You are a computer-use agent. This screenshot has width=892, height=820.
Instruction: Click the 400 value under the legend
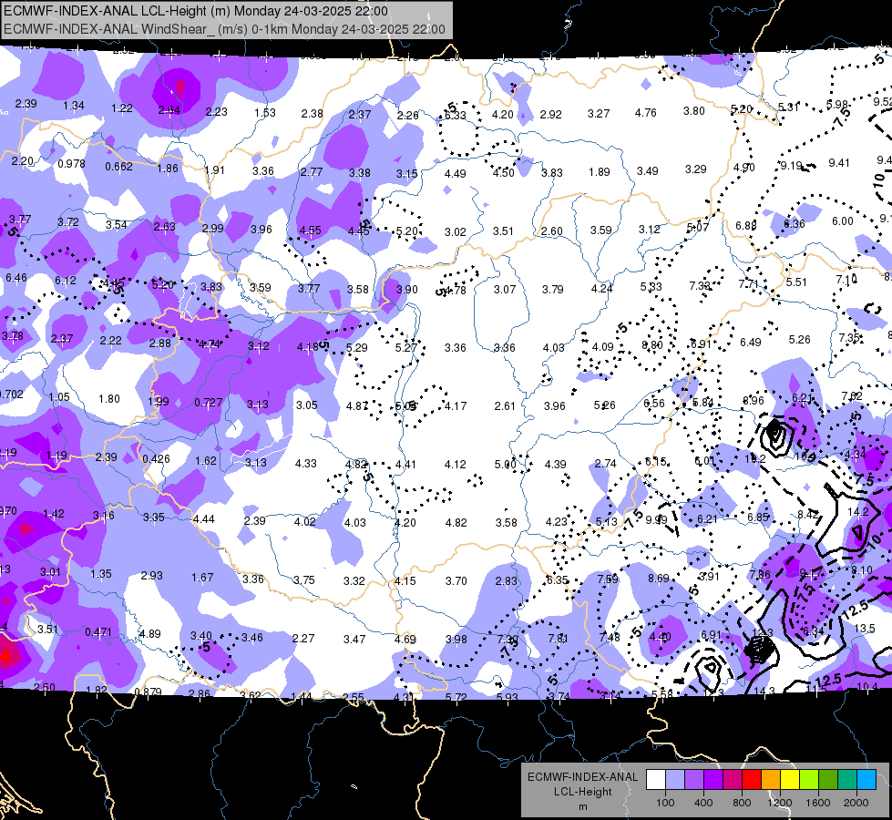coord(703,803)
